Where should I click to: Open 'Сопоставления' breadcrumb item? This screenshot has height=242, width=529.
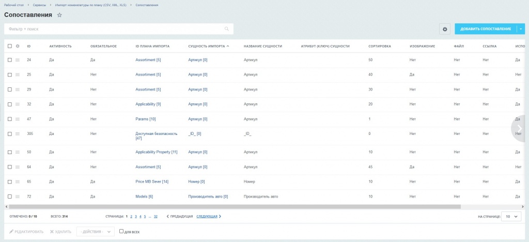147,5
